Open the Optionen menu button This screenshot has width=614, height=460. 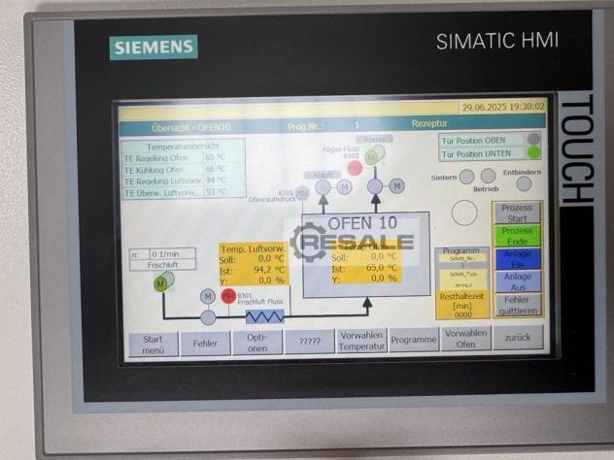[256, 343]
